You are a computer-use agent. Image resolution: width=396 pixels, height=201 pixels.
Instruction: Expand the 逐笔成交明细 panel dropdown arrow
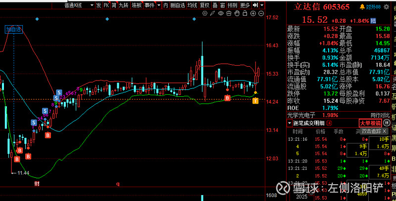click(290, 123)
